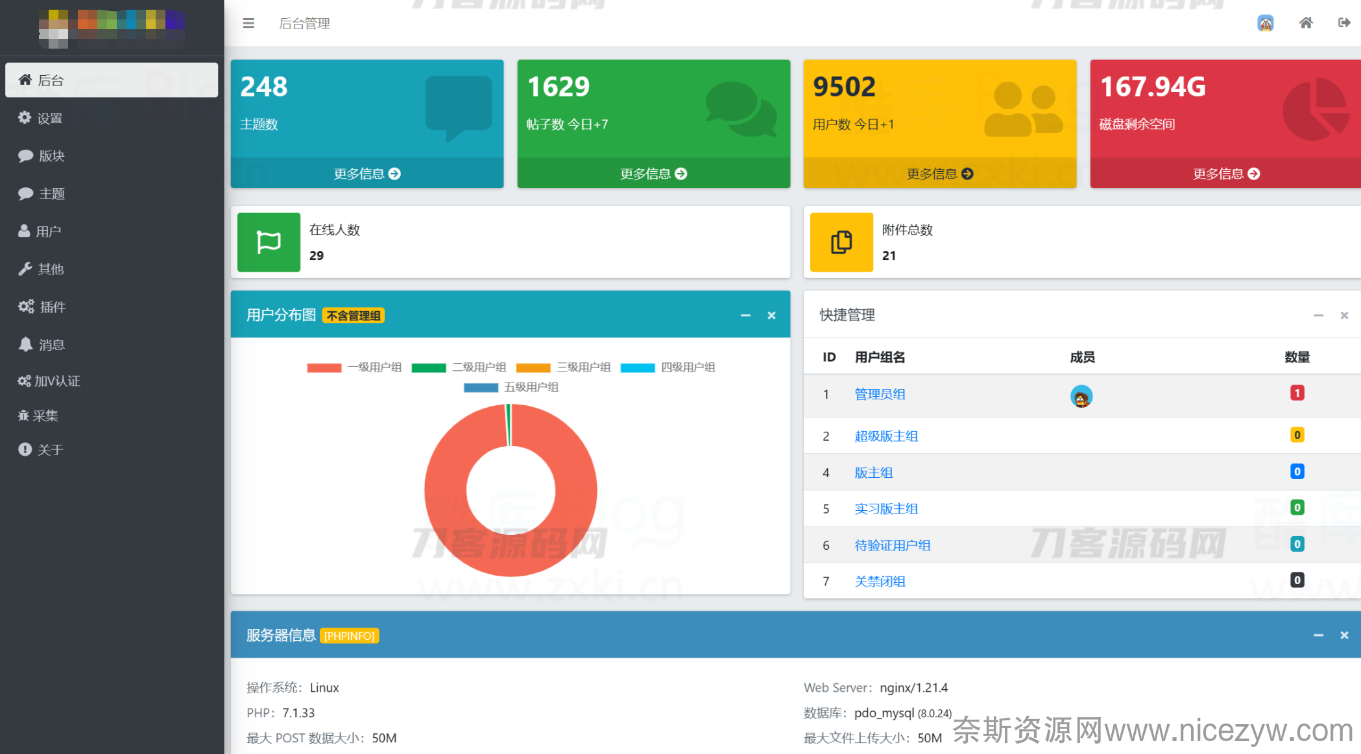Open 采集 menu in sidebar
The height and width of the screenshot is (754, 1361).
click(112, 416)
